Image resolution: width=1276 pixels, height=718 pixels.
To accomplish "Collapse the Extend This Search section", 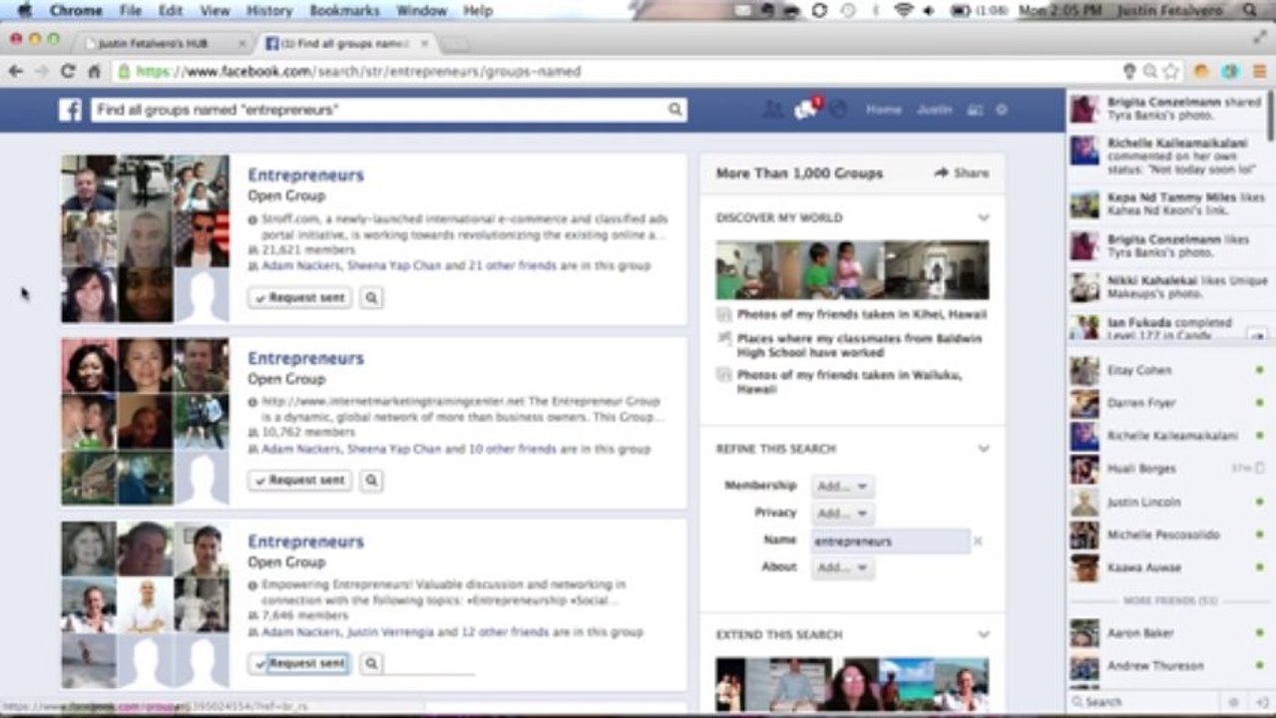I will [984, 634].
